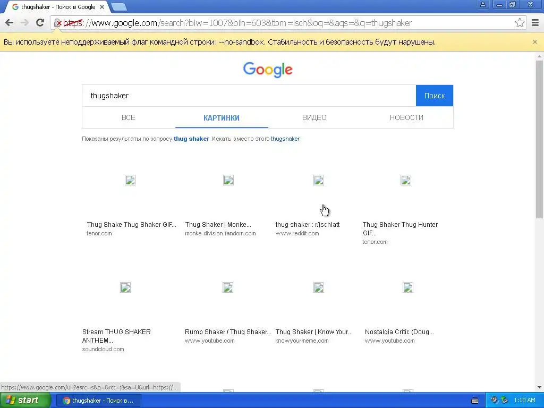The width and height of the screenshot is (544, 408).
Task: Open broken thumbnail above Thug Shaker | Know Your
Action: pyautogui.click(x=319, y=287)
